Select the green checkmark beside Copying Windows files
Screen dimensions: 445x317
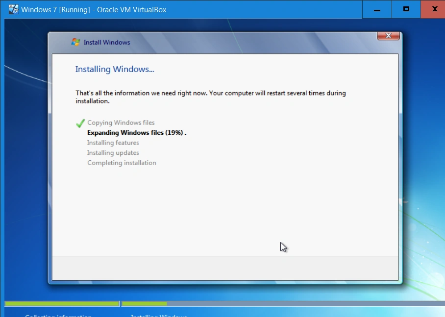click(80, 122)
